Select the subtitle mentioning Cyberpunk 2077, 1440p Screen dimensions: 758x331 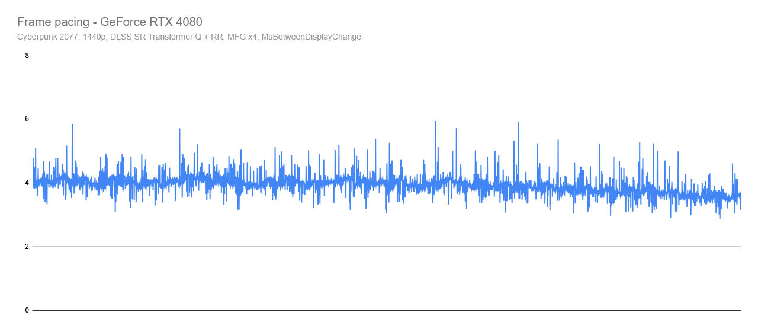(x=189, y=37)
